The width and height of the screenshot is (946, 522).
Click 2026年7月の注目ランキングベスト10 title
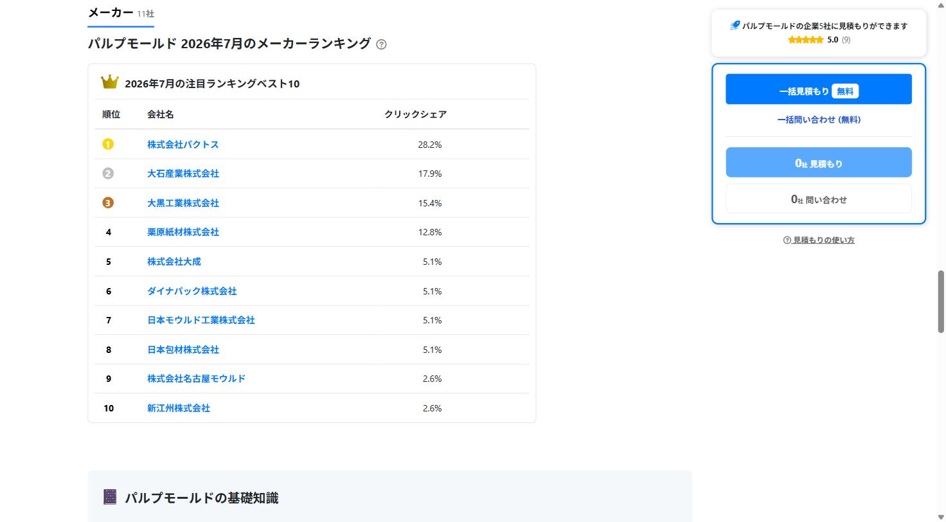pos(212,84)
